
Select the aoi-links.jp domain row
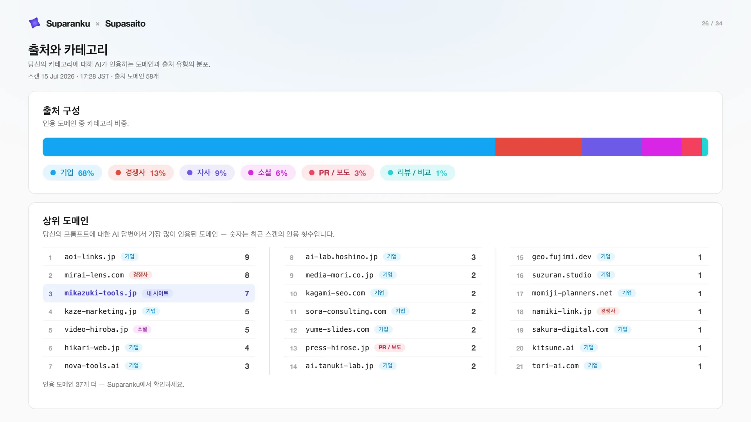[149, 257]
